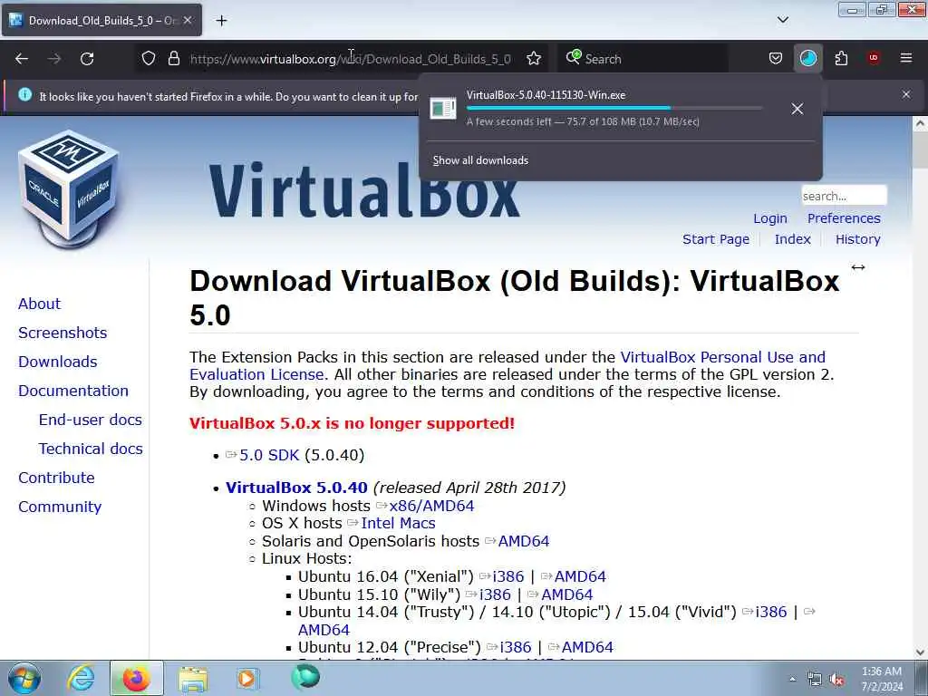Screen dimensions: 928x696
Task: Open the Windows Start button
Action: 24,678
